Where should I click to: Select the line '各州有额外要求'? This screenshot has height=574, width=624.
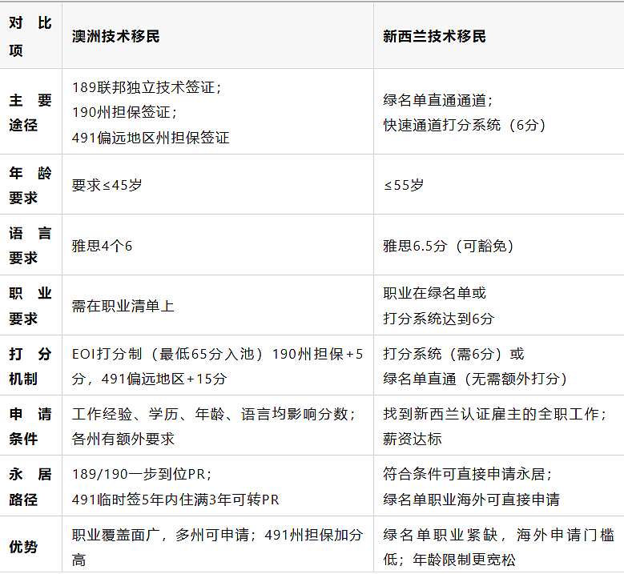tap(123, 439)
